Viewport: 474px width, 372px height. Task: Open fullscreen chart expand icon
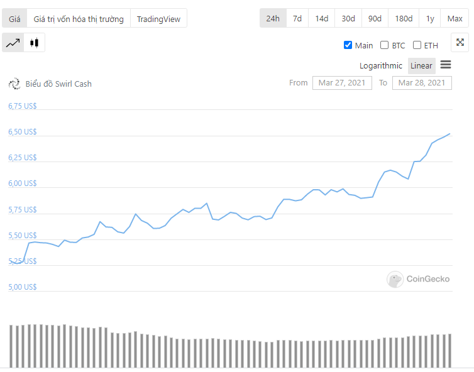click(x=460, y=42)
